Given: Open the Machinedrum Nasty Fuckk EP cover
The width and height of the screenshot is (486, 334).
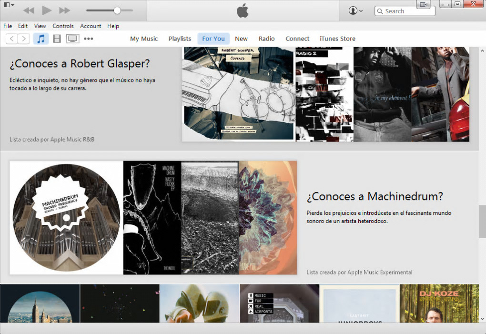Looking at the screenshot, I should coord(152,217).
